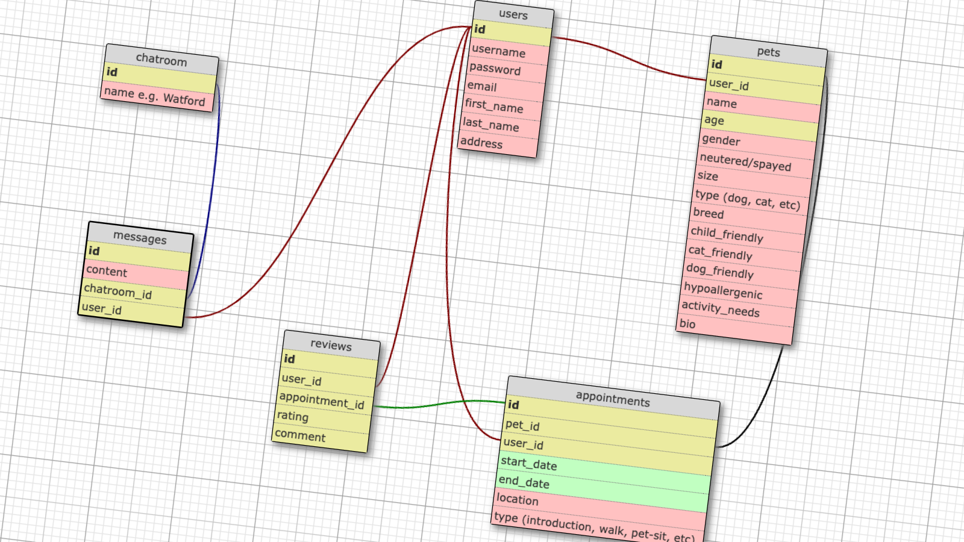
Task: Click the pets table title bar
Action: coord(768,53)
